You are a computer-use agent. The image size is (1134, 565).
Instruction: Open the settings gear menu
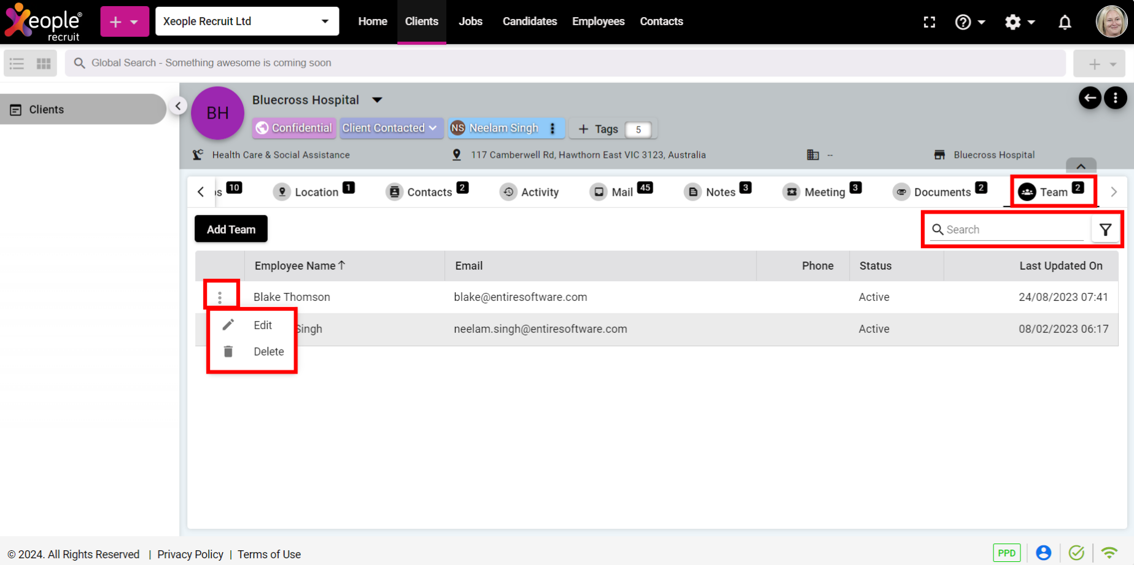click(1020, 22)
